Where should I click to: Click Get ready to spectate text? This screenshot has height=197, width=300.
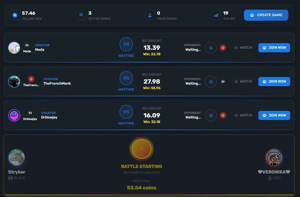pos(141,172)
